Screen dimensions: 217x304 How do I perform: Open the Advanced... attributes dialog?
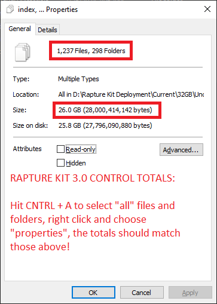[181, 150]
